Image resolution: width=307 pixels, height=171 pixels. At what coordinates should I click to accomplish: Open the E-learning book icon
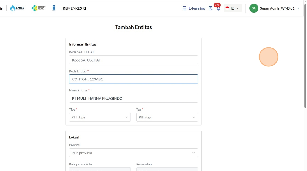pyautogui.click(x=184, y=8)
